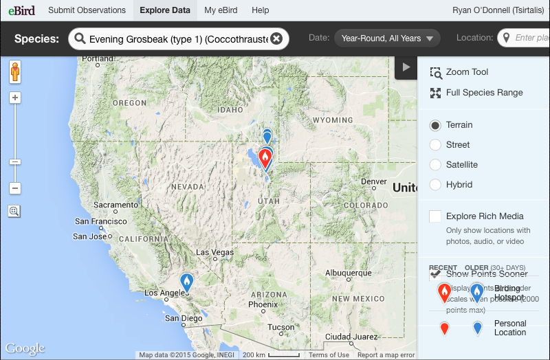Open the Year-Round, All Years date dropdown
The height and width of the screenshot is (360, 550).
pyautogui.click(x=387, y=38)
